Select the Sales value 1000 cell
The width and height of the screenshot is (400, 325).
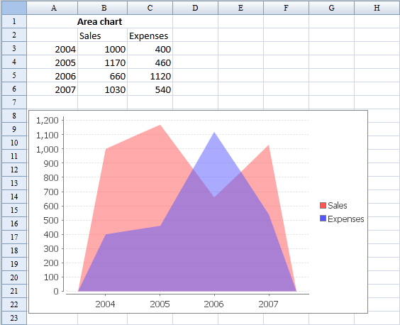(x=103, y=48)
